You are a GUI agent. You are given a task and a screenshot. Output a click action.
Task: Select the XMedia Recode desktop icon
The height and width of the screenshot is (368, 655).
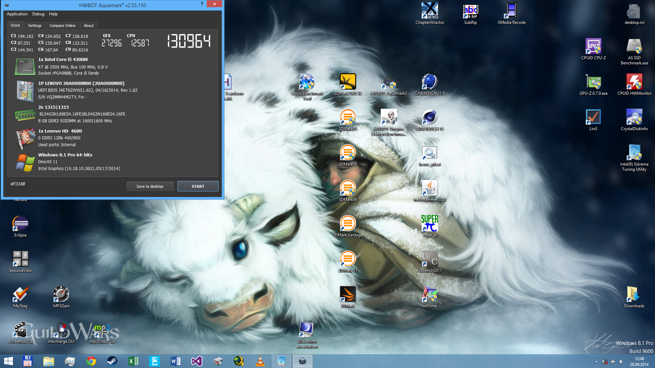511,14
